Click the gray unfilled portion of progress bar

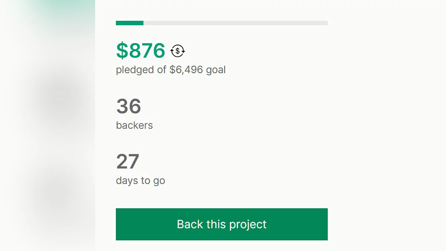click(x=235, y=23)
